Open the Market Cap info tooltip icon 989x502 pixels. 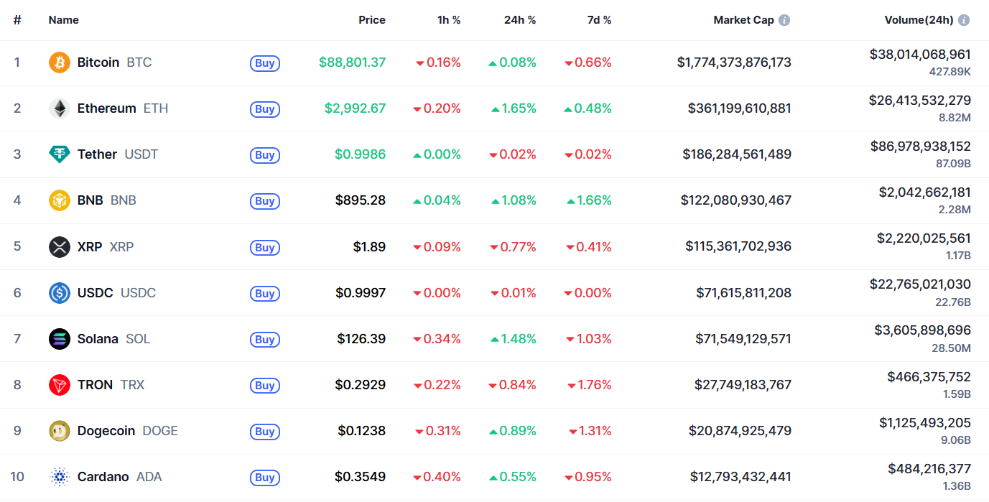click(x=784, y=20)
